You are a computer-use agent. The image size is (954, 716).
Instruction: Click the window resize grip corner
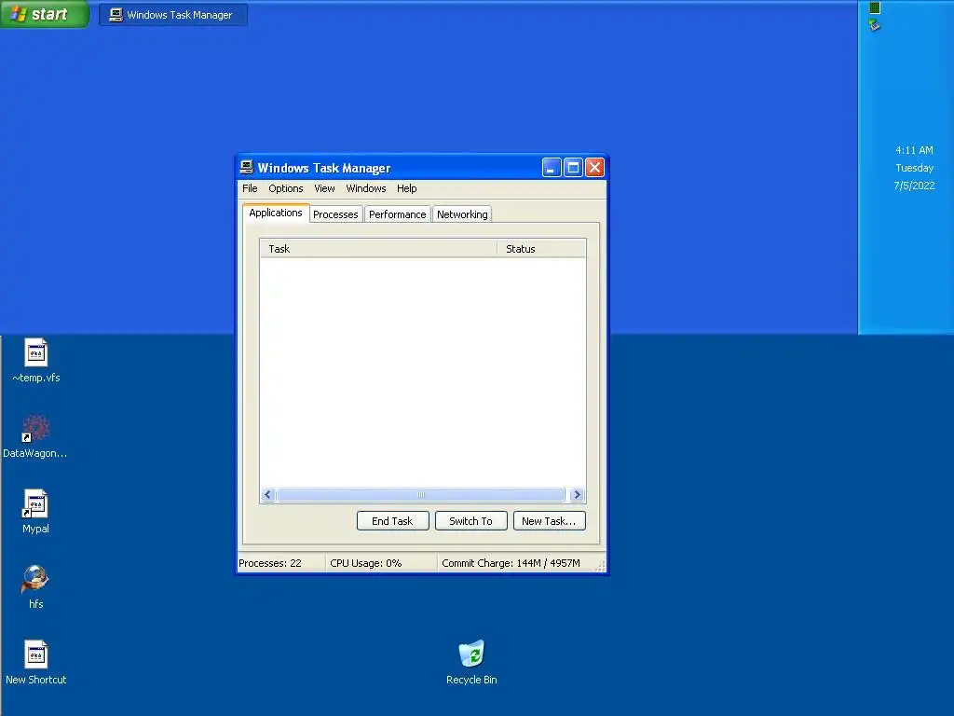coord(601,566)
